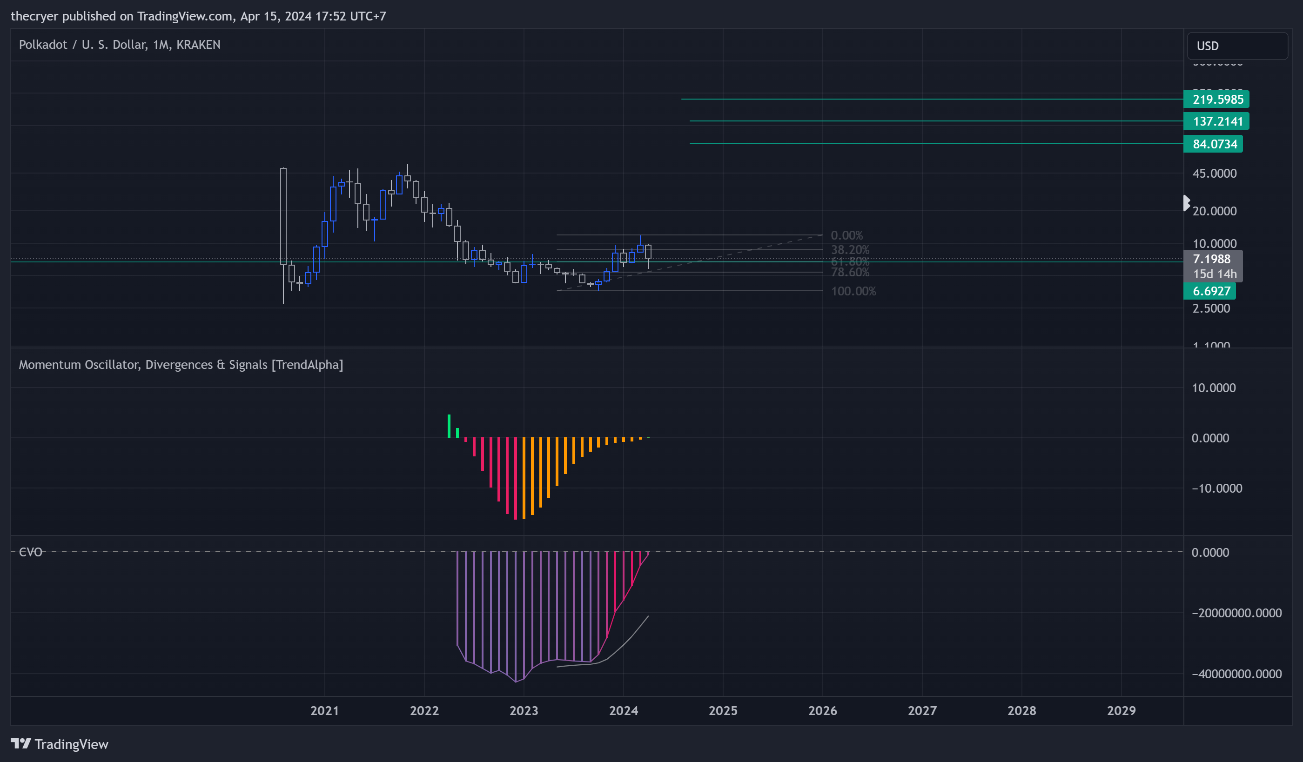The width and height of the screenshot is (1303, 762).
Task: Click the Polkadot / U. S. Dollar title
Action: point(120,45)
